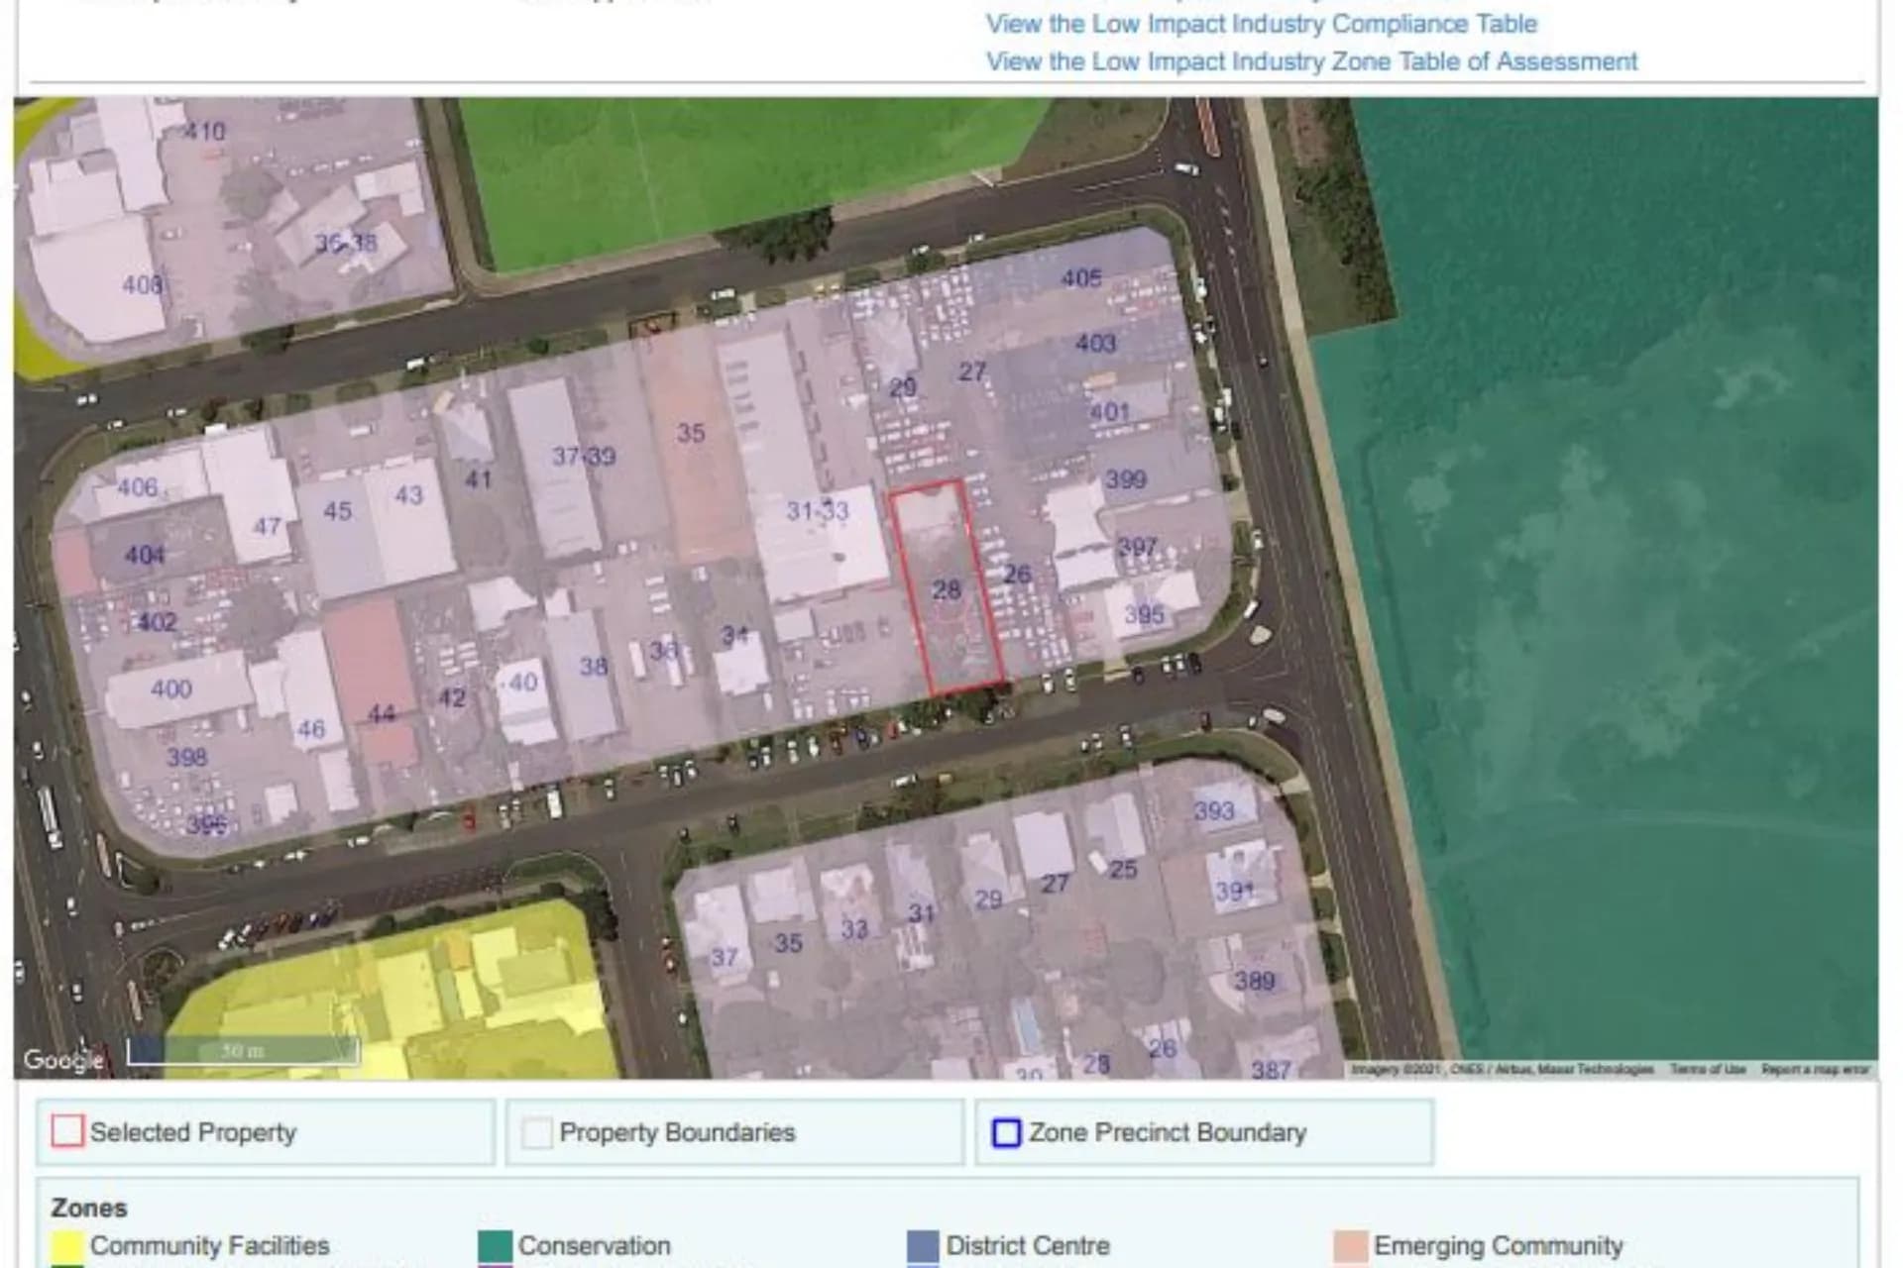Click the green Conservation zone swatch

pos(495,1246)
